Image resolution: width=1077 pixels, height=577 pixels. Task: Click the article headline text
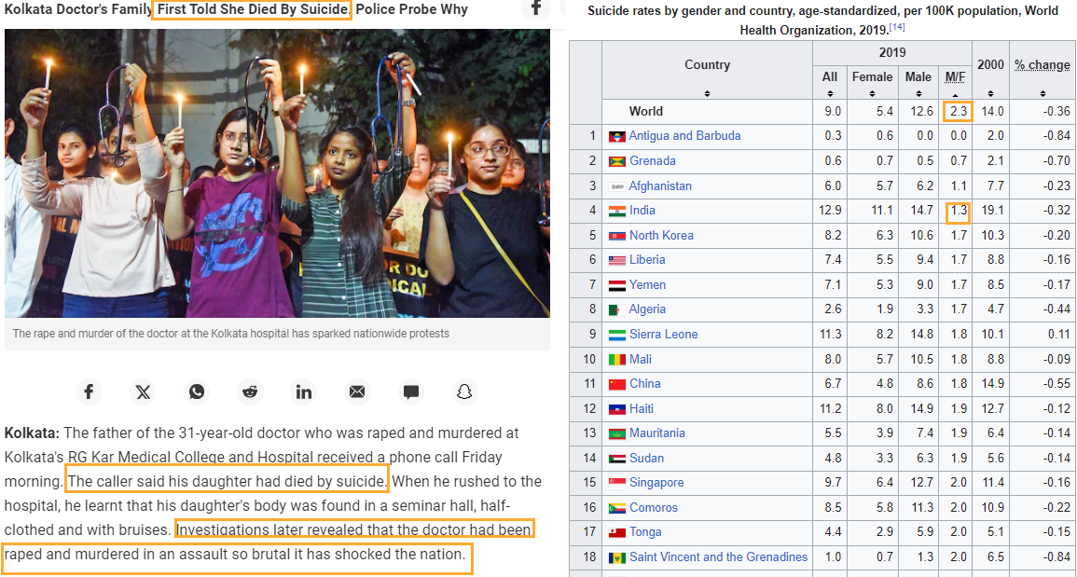tap(236, 9)
